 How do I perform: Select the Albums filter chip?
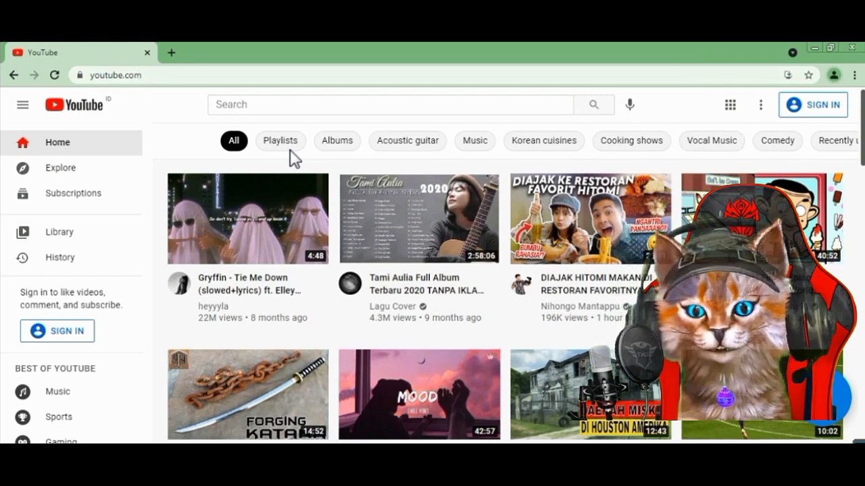337,140
